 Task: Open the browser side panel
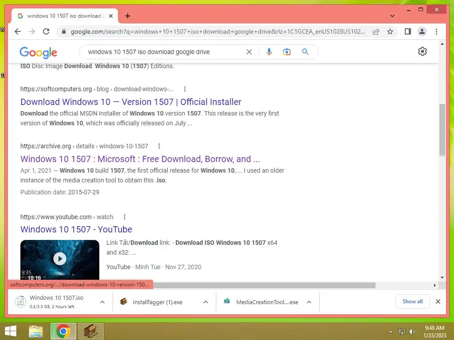408,31
